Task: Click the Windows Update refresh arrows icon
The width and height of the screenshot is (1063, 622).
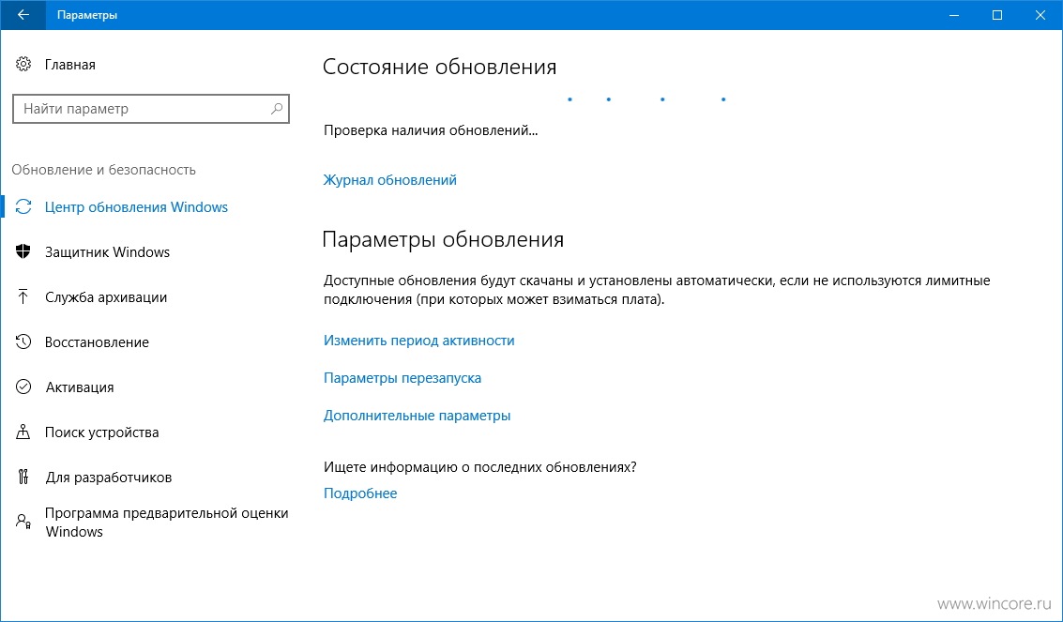Action: [23, 206]
